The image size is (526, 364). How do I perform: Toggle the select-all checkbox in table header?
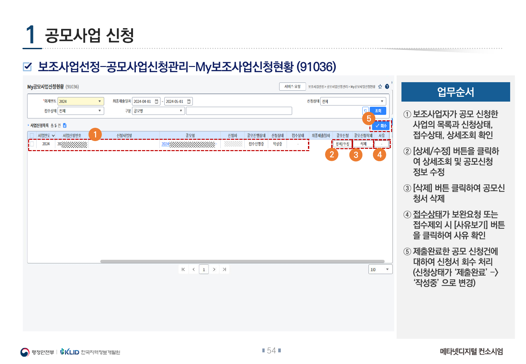point(32,136)
